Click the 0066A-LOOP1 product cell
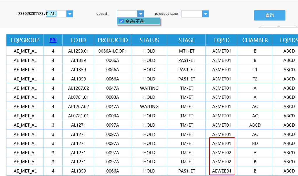 113,51
